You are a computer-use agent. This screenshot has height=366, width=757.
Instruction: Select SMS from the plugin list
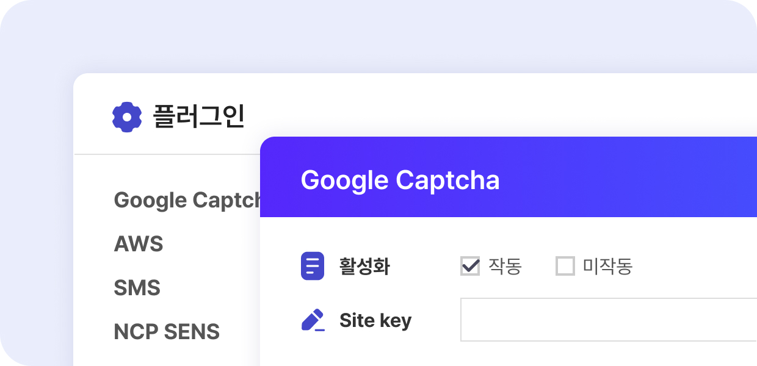[x=137, y=288]
